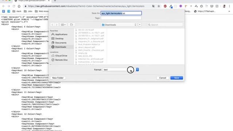This screenshot has height=131, width=233.
Task: Open the Pocket extension icon
Action: [x=212, y=6]
